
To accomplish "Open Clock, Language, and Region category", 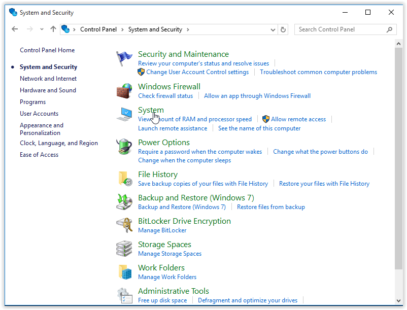I will coord(59,143).
